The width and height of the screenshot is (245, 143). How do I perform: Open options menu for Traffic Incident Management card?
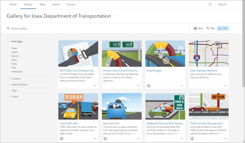point(225,138)
